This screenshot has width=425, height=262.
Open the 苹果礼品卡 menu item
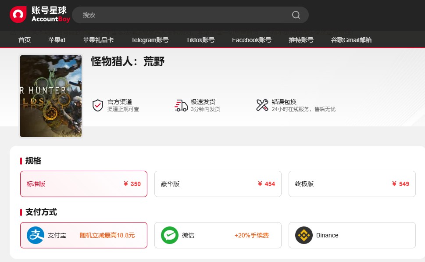pyautogui.click(x=98, y=40)
